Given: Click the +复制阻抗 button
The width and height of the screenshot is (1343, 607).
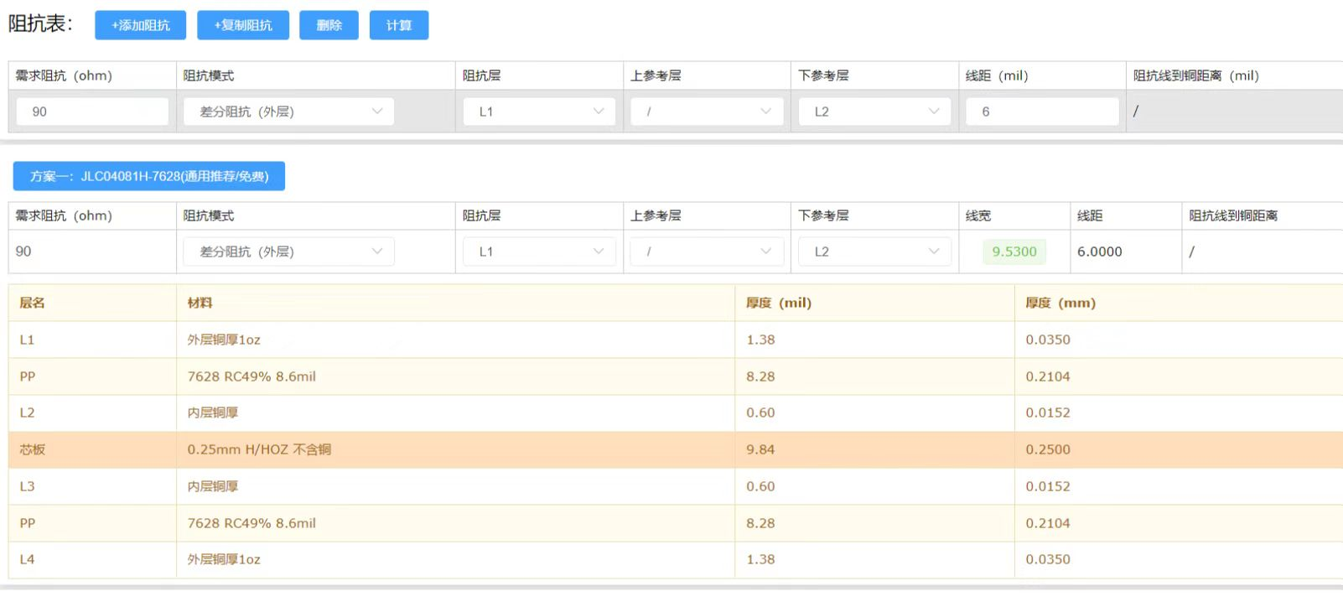Looking at the screenshot, I should click(243, 25).
